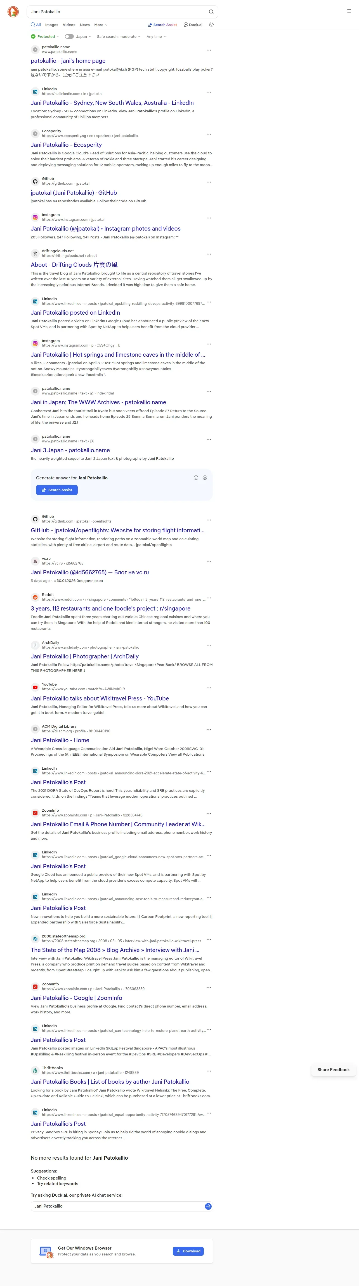
Task: Open Jani Patokallio vc.ru blog link
Action: [x=90, y=573]
